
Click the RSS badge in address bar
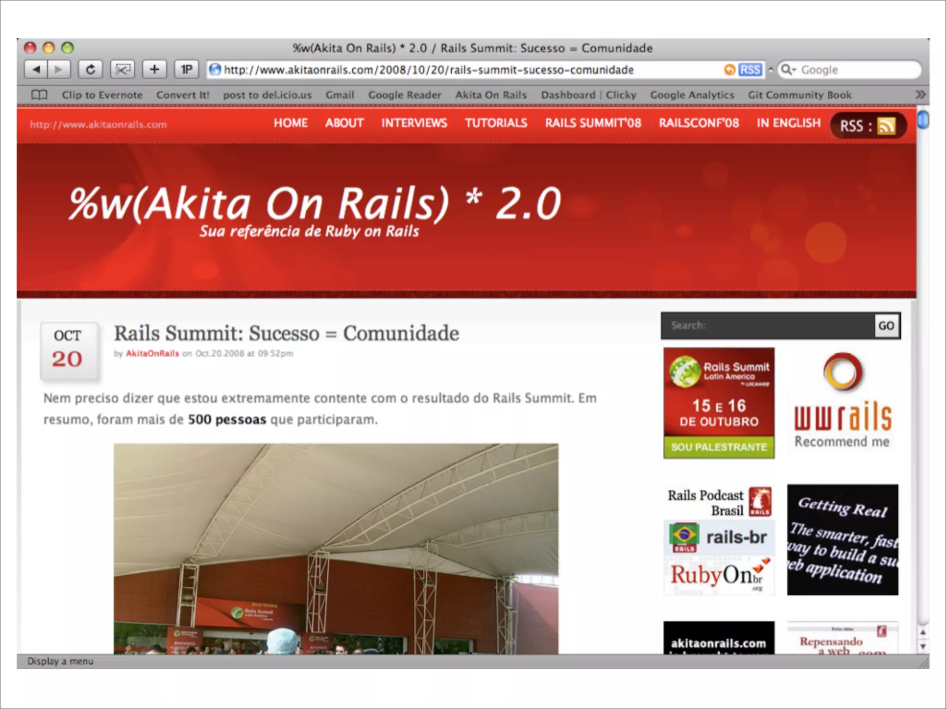(x=750, y=70)
